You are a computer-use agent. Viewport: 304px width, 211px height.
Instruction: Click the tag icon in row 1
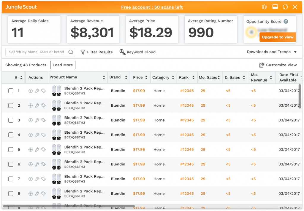point(44,91)
